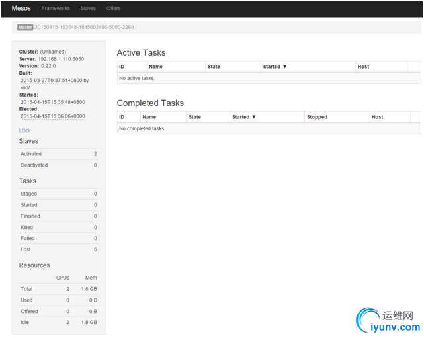Click the Used resources row

pyautogui.click(x=59, y=300)
